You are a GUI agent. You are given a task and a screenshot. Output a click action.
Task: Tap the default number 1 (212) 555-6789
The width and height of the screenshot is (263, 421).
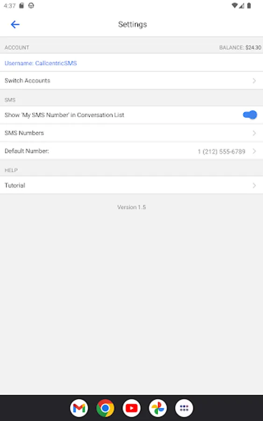221,152
